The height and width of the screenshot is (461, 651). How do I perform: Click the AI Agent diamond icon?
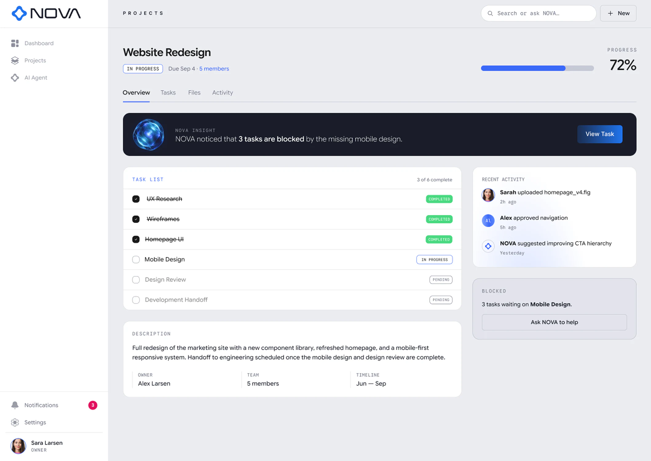pyautogui.click(x=15, y=78)
